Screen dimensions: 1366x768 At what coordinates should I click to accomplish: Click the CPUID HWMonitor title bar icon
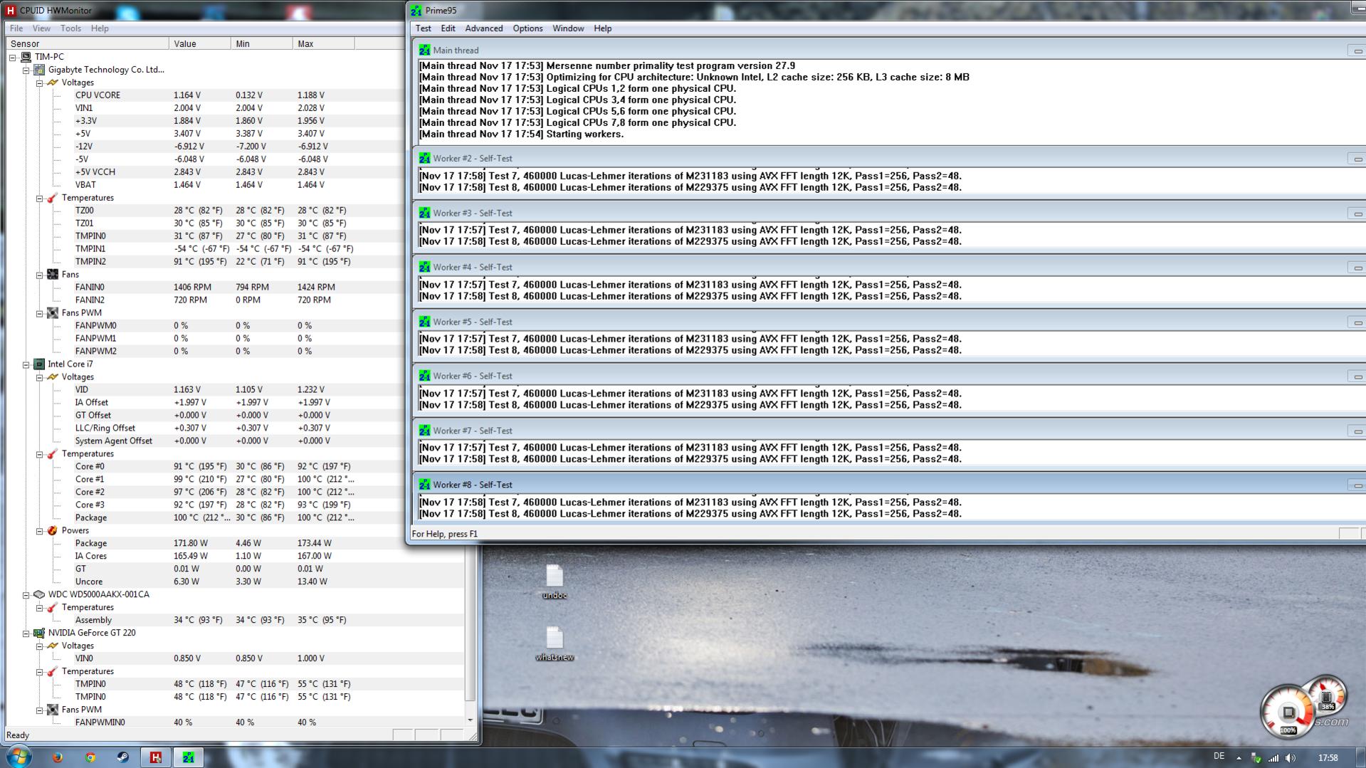[11, 11]
